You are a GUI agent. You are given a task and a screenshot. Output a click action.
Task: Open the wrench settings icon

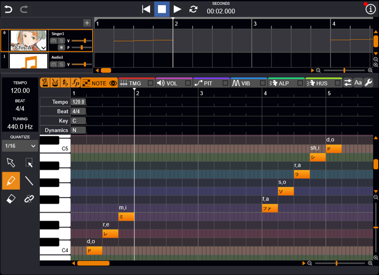(368, 83)
